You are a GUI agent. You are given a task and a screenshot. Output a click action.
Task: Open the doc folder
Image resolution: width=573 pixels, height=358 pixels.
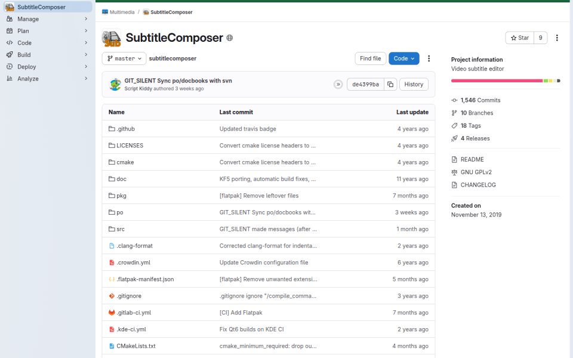point(121,179)
